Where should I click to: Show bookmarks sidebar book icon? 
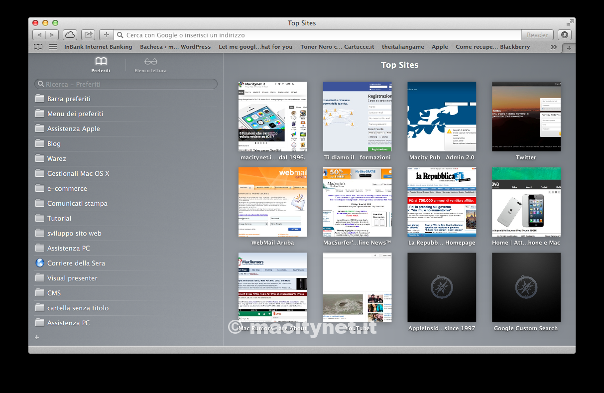(x=38, y=47)
